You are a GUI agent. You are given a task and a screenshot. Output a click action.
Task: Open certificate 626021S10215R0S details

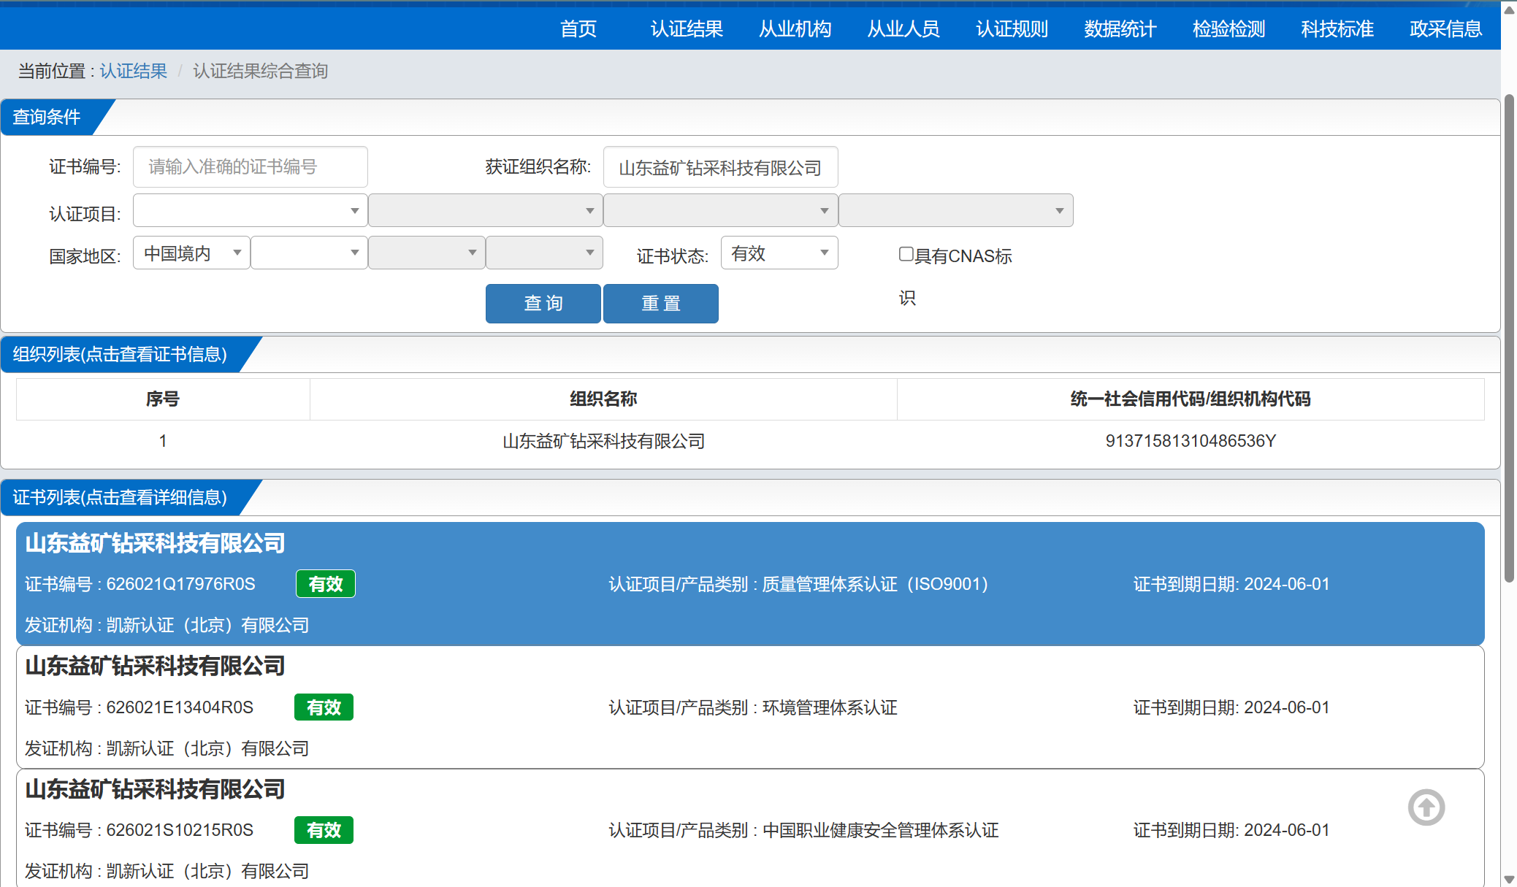pyautogui.click(x=750, y=829)
